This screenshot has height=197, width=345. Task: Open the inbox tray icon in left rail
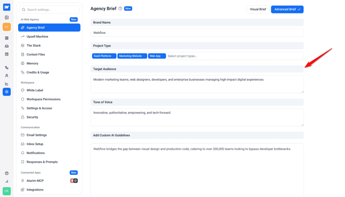point(7,46)
